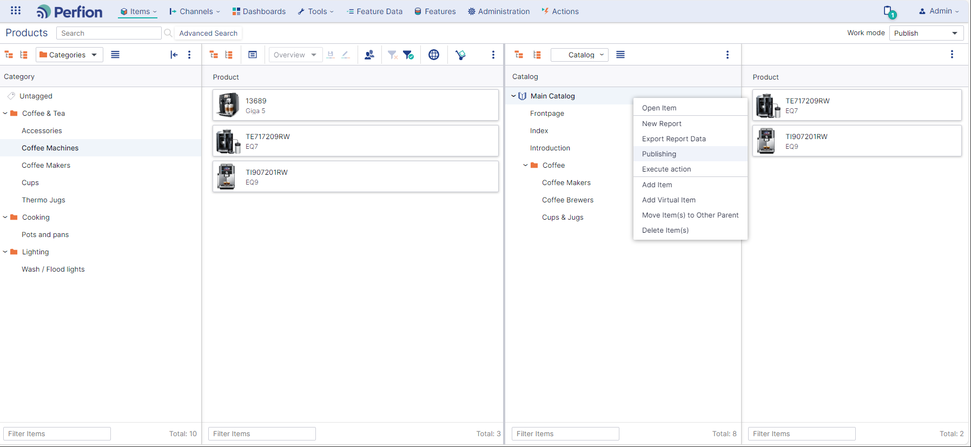Click the Advanced Search button
Viewport: 971px width, 447px height.
208,33
